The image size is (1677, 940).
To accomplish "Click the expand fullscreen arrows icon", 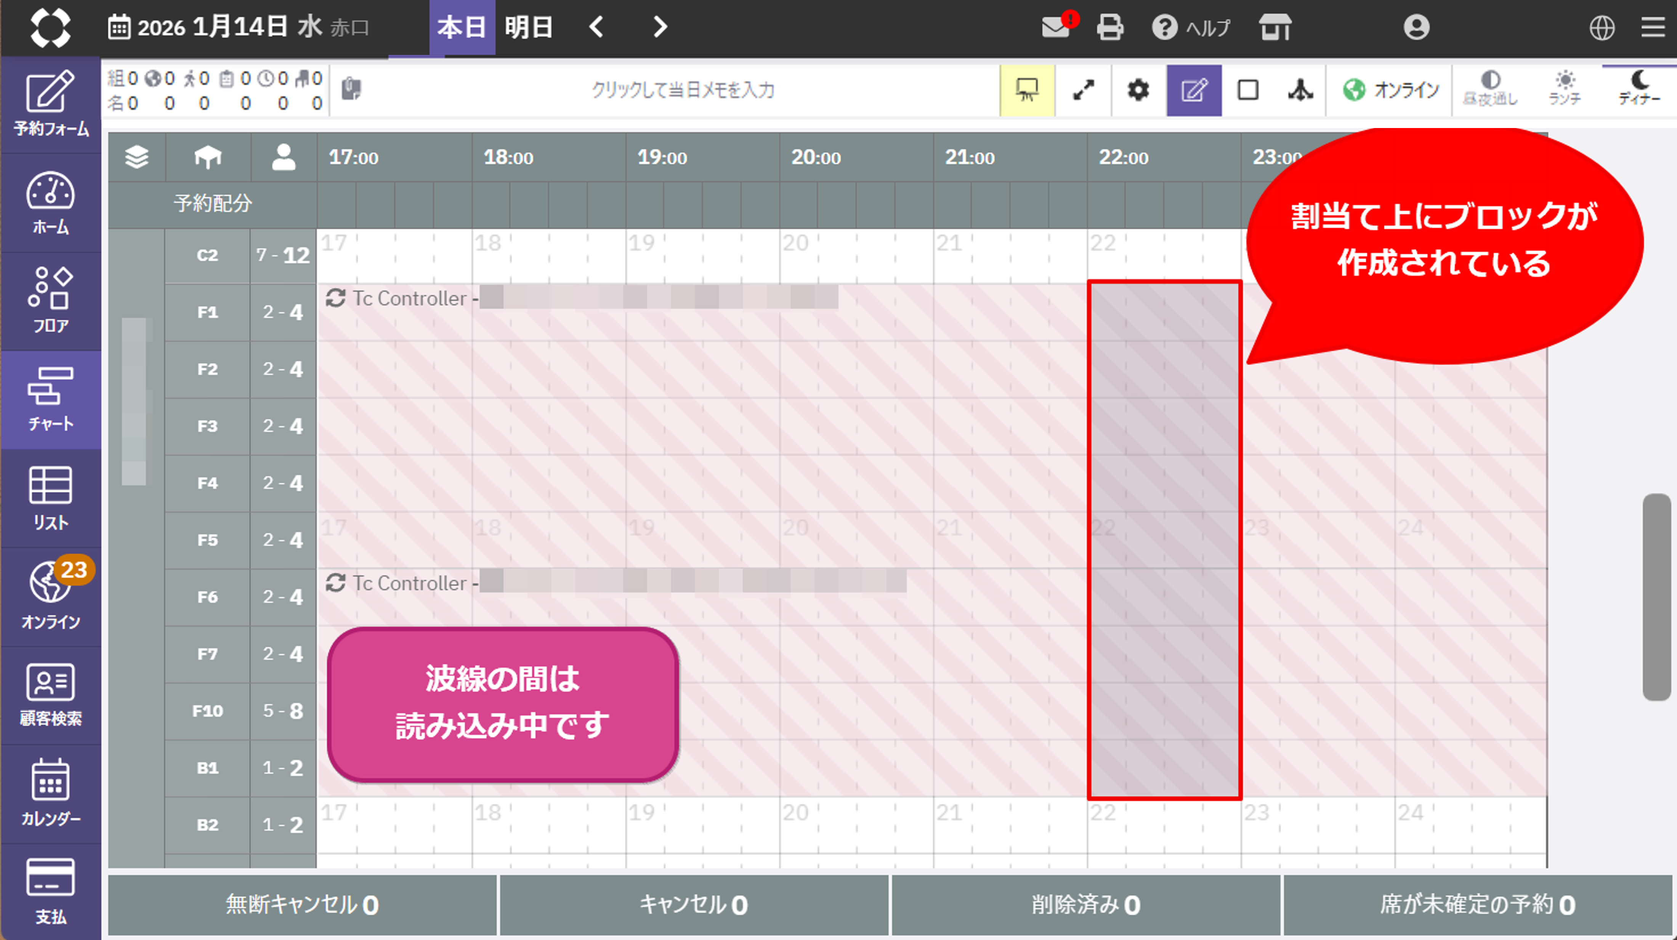I will [1083, 90].
